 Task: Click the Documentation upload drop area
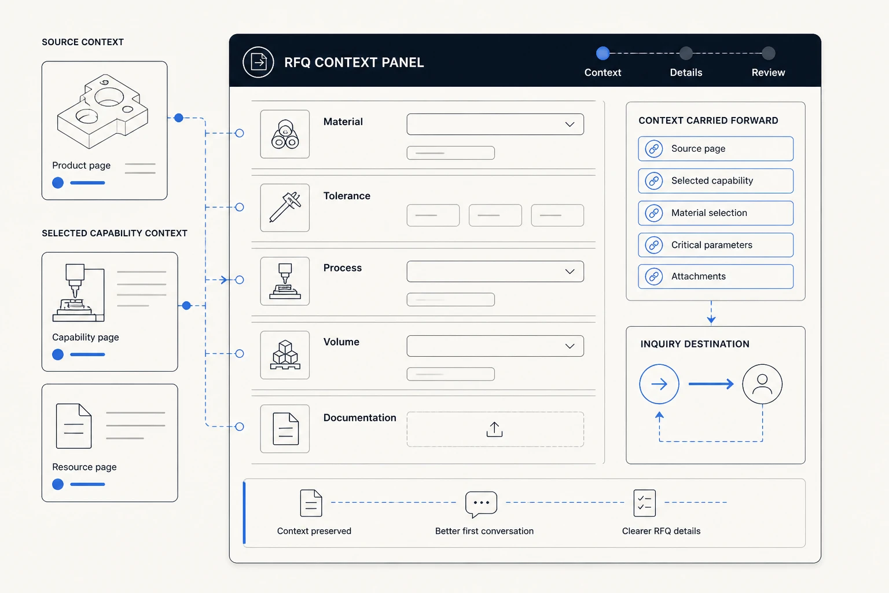pos(495,429)
